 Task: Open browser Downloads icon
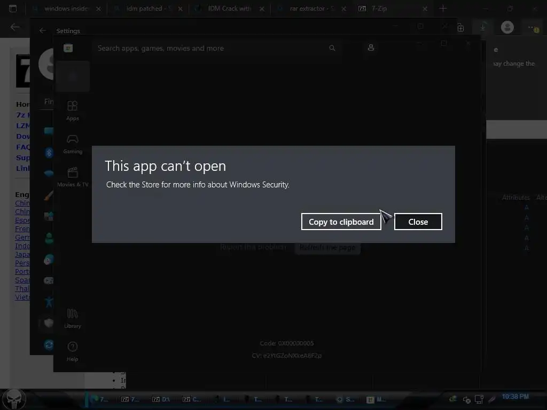483,27
